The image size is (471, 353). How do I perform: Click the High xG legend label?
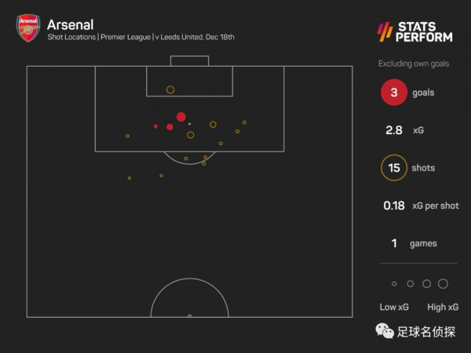(443, 307)
